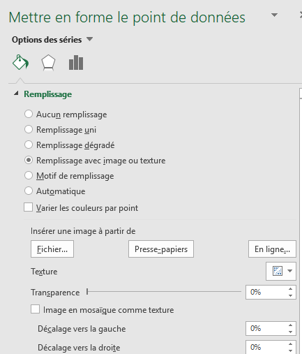Open the Series Options bar chart tab
The image size is (302, 354).
pyautogui.click(x=76, y=62)
